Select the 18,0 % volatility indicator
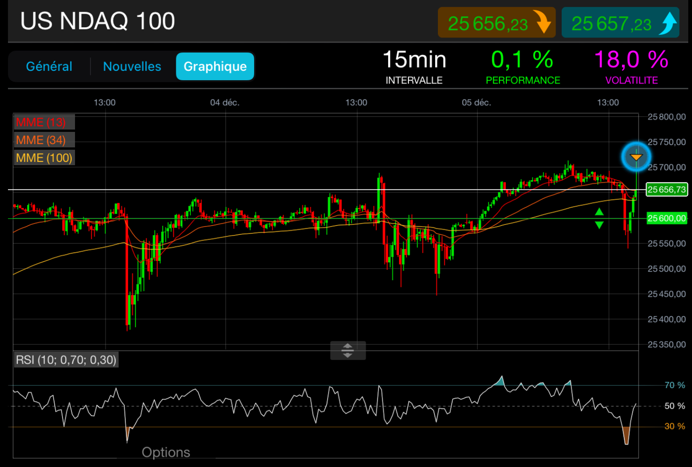Viewport: 692px width, 467px height. pos(632,67)
